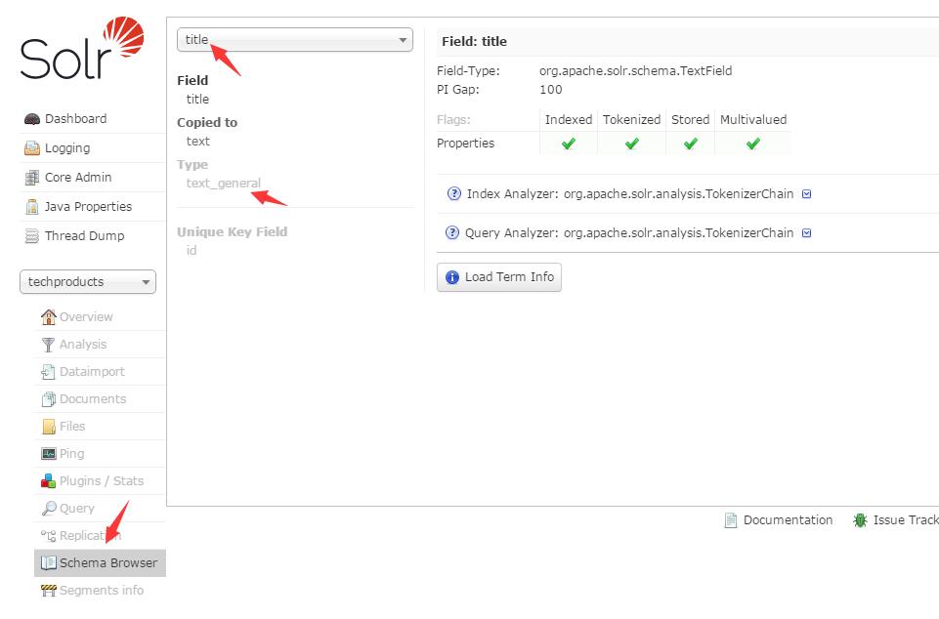
Task: Click the Analysis funnel icon
Action: (48, 345)
